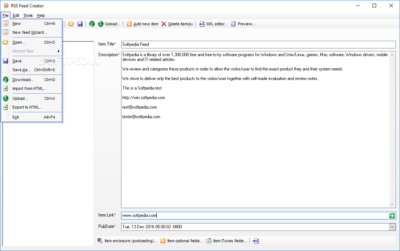Click description scrollbar up arrow
Viewport: 400px width, 251px height.
point(392,55)
